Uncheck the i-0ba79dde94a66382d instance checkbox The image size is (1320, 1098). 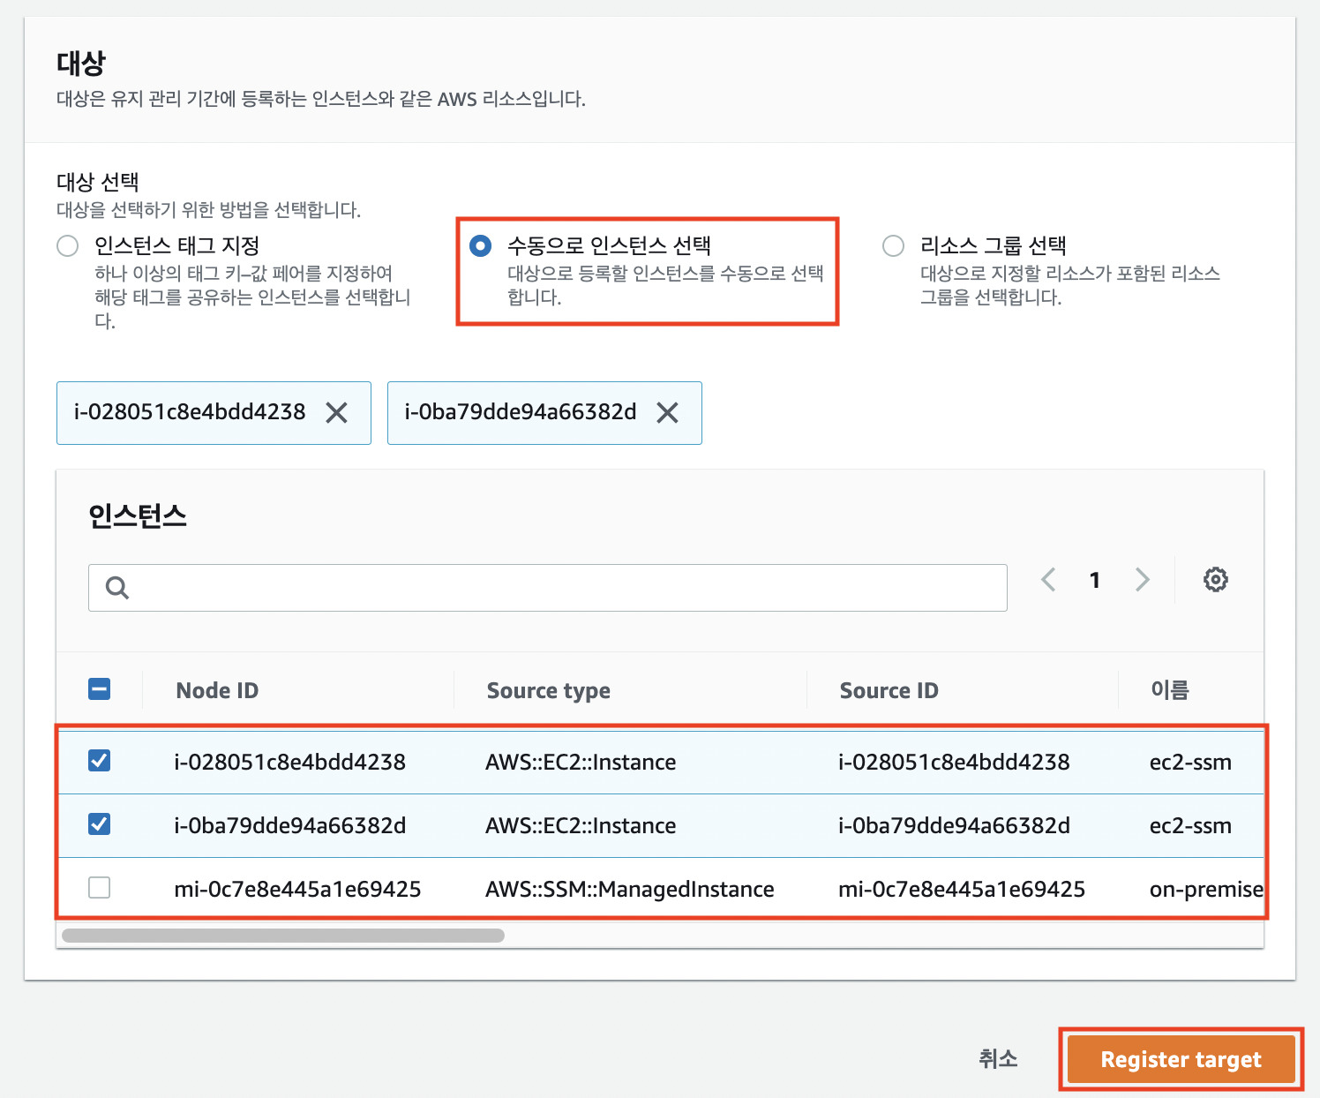(99, 824)
